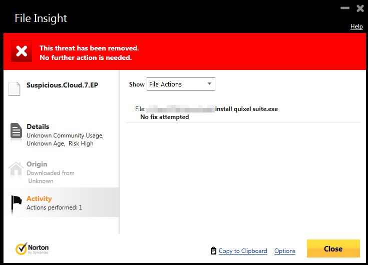
Task: Click the Norton by Symantec logo
Action: pyautogui.click(x=33, y=248)
